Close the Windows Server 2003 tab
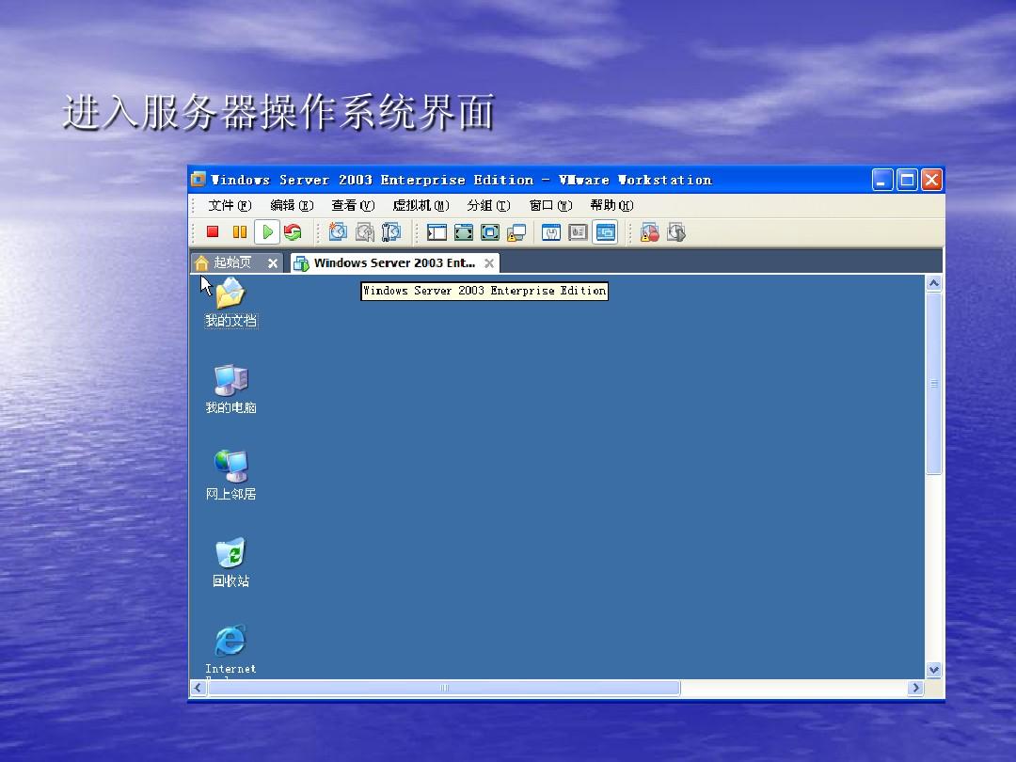The height and width of the screenshot is (762, 1016). [x=489, y=263]
